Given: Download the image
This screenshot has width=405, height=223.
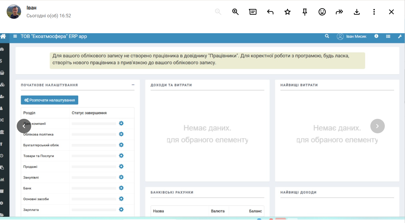Looking at the screenshot, I should [x=357, y=12].
